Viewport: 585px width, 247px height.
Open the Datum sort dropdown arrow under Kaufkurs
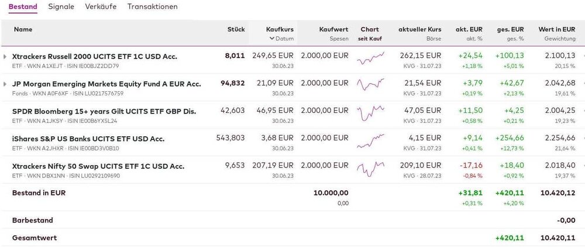point(271,39)
